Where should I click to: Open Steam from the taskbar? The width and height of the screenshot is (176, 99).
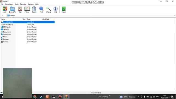(41, 97)
